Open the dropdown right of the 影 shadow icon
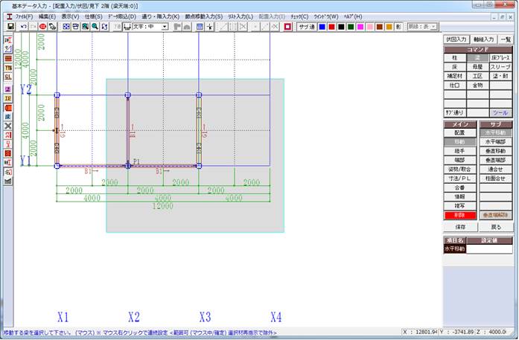Screen dimensions: 519x340 (434, 27)
